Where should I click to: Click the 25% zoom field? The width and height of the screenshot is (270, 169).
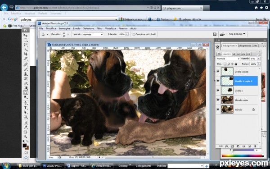click(53, 157)
